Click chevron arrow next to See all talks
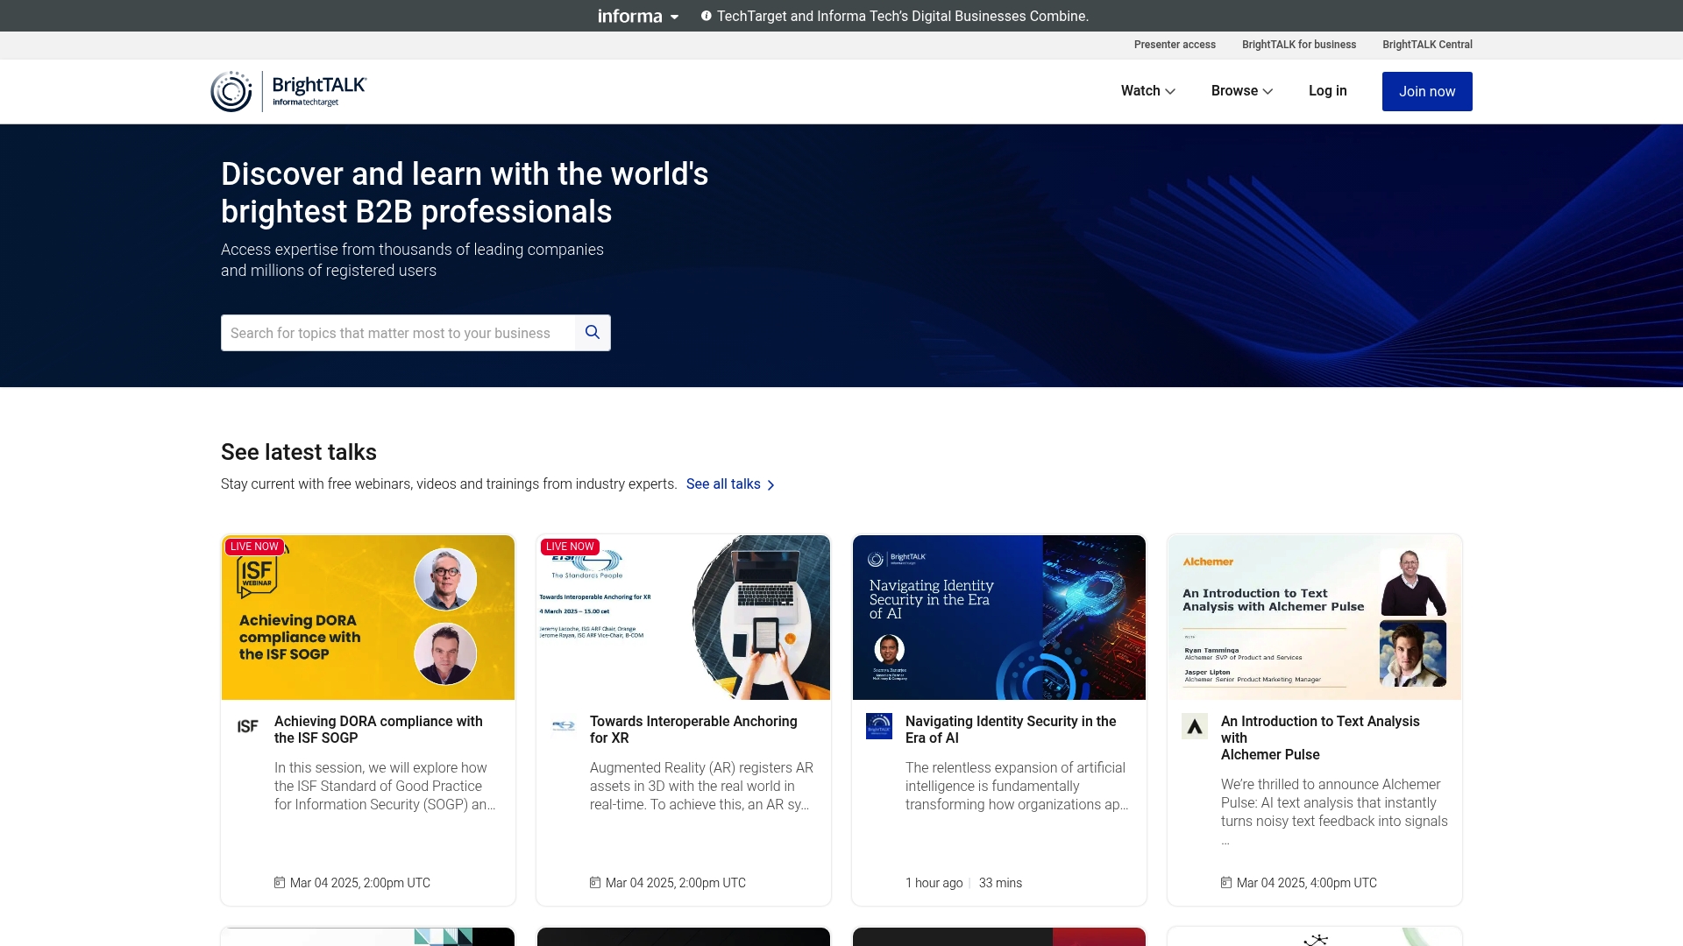Image resolution: width=1683 pixels, height=946 pixels. click(x=770, y=485)
